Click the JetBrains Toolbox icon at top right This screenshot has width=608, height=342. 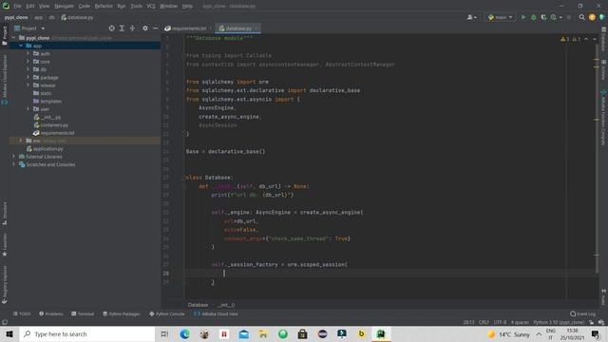[x=601, y=17]
